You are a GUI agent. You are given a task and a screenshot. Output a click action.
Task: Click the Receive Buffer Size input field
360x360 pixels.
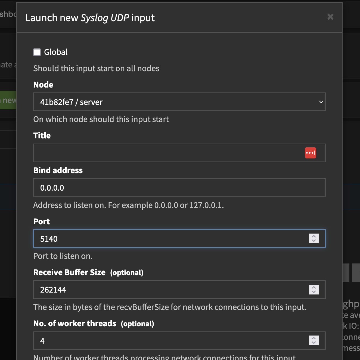tap(169, 290)
